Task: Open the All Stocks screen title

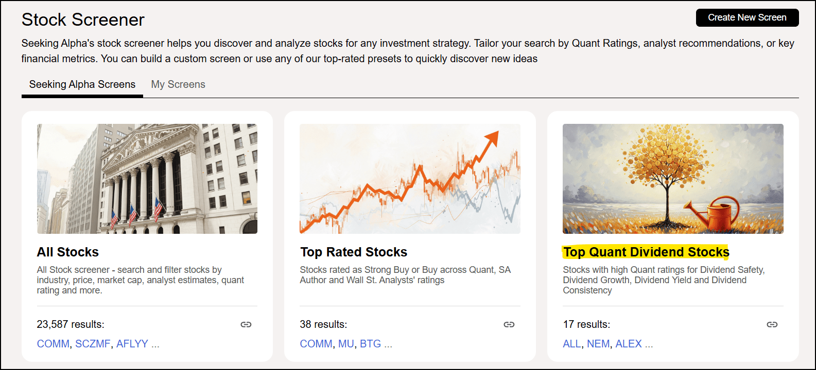Action: point(68,252)
